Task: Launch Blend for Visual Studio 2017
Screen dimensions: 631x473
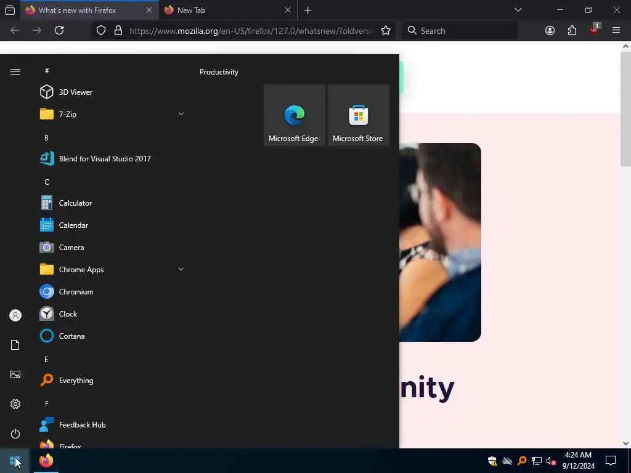Action: coord(112,158)
